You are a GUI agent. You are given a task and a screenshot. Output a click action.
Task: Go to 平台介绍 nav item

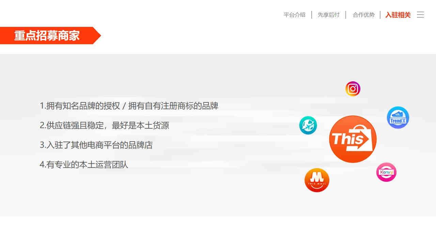click(294, 15)
